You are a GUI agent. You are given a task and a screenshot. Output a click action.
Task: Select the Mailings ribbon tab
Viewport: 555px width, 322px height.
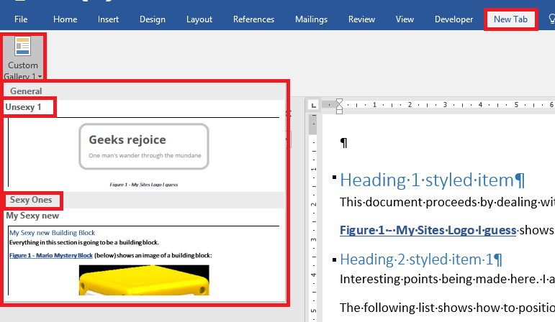click(x=311, y=19)
